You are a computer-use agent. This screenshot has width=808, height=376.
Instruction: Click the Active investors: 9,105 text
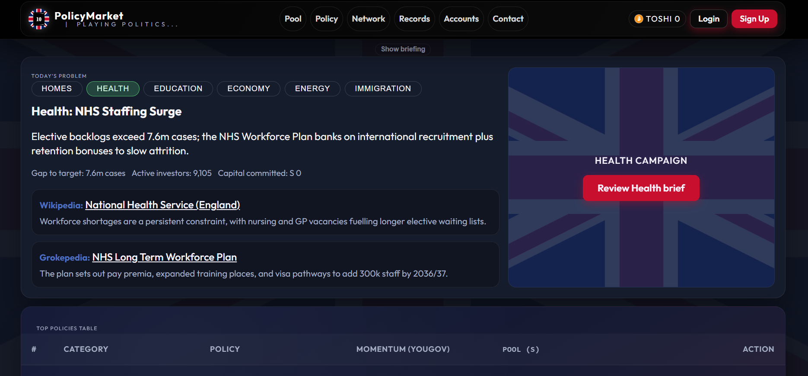(x=172, y=173)
